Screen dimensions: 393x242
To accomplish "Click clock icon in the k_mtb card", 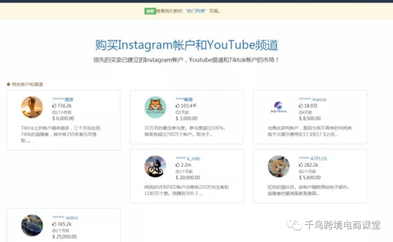I will click(177, 172).
